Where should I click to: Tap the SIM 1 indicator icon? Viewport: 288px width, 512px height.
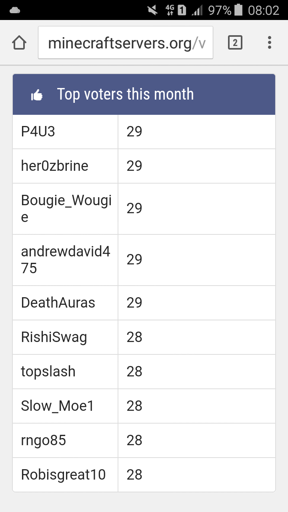click(182, 10)
